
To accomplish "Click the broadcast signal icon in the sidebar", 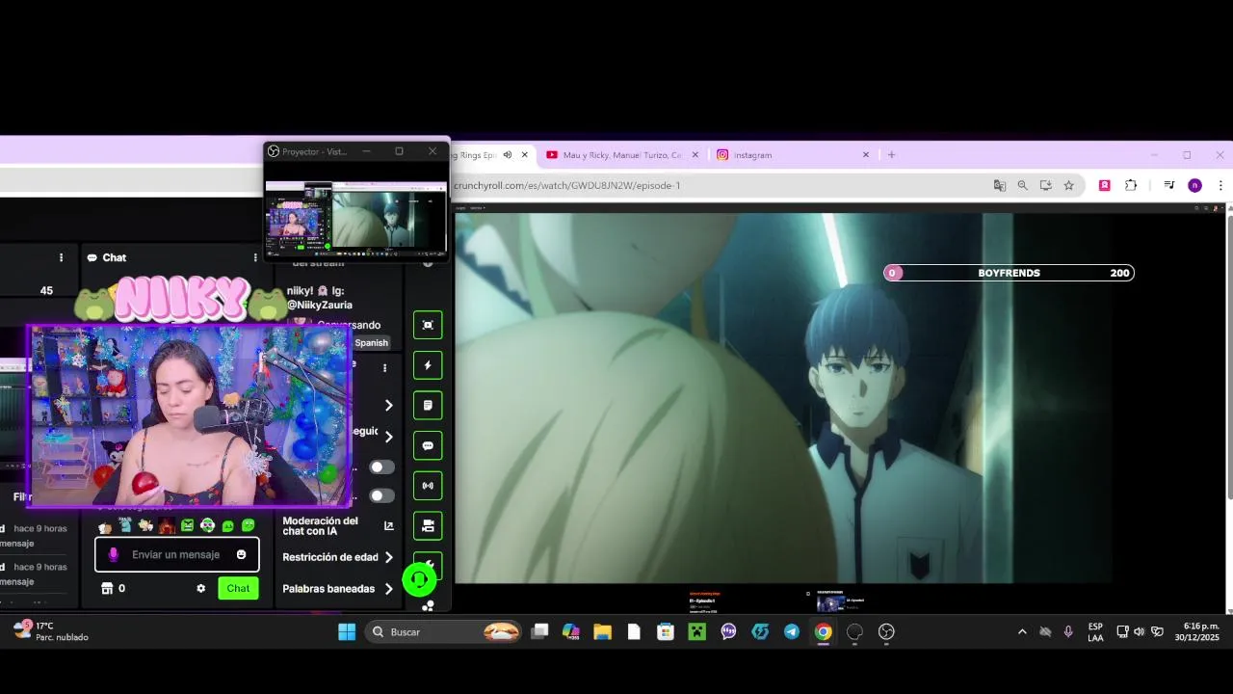I will tap(428, 486).
